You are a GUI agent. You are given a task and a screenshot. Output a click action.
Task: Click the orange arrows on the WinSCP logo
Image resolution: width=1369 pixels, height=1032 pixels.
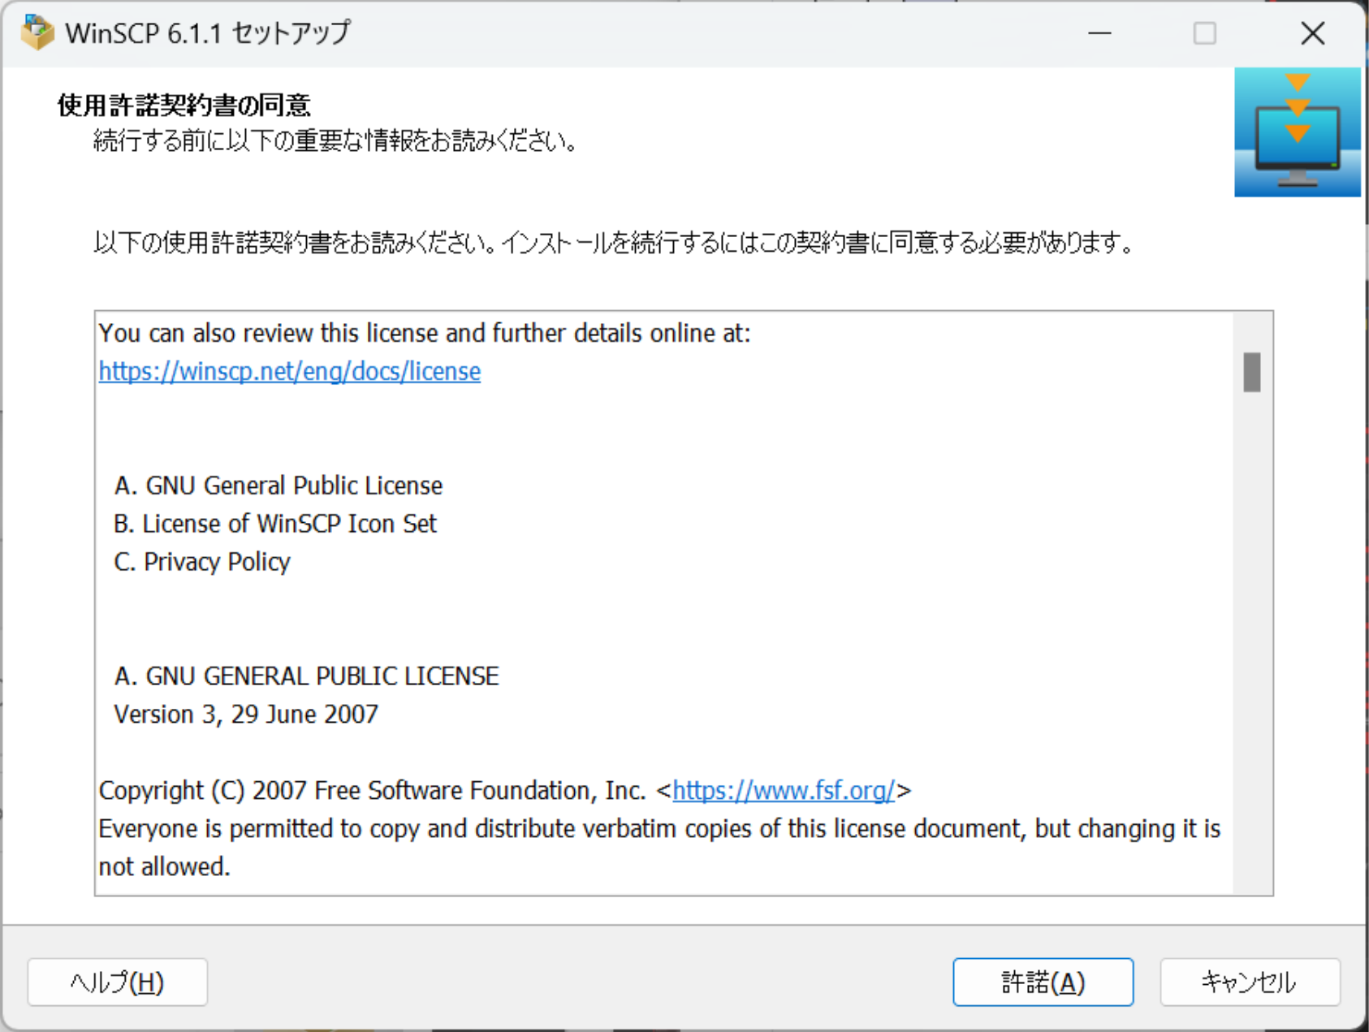tap(1298, 106)
